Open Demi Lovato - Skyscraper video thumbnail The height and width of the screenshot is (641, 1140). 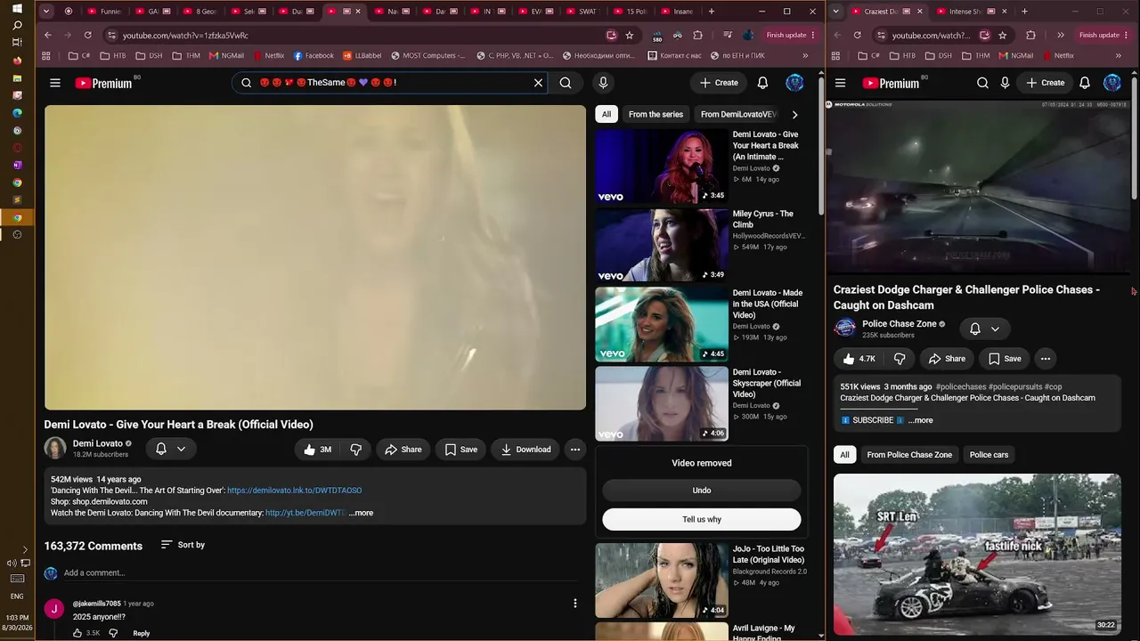click(662, 404)
